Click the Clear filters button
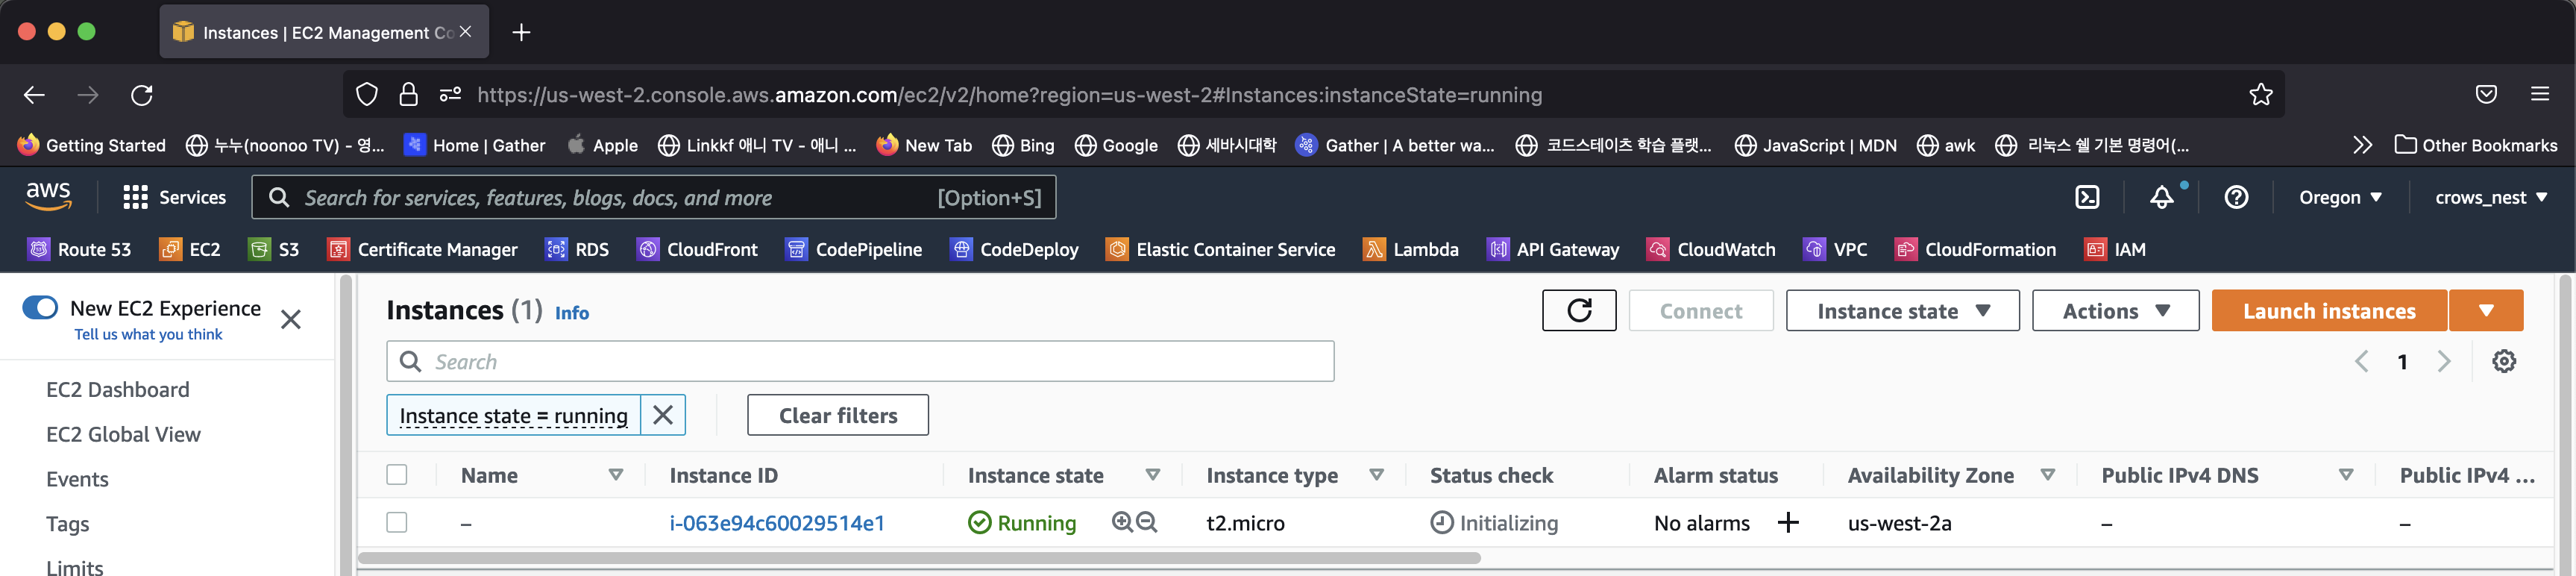The image size is (2576, 576). pos(837,415)
